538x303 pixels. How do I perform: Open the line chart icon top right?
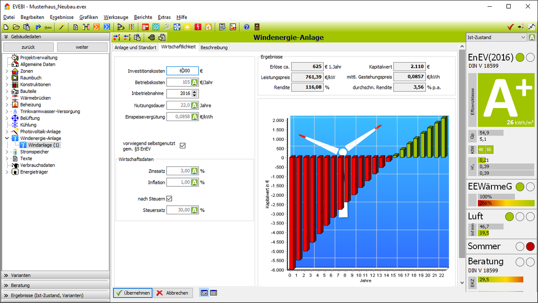click(532, 27)
